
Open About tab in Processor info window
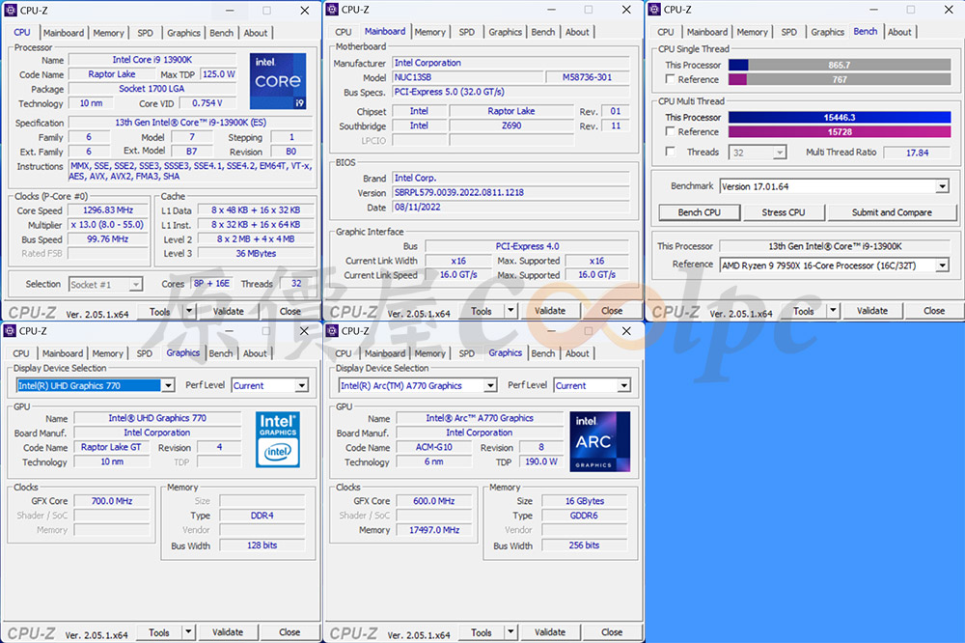pos(256,33)
